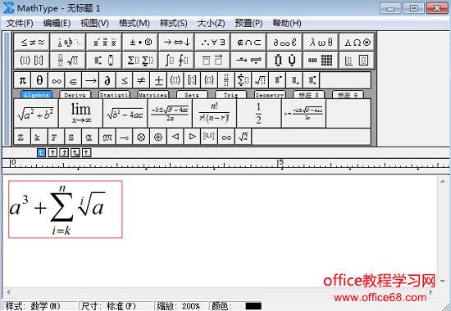The image size is (451, 311).
Task: Insert the lim x→∞ expression
Action: (80, 114)
